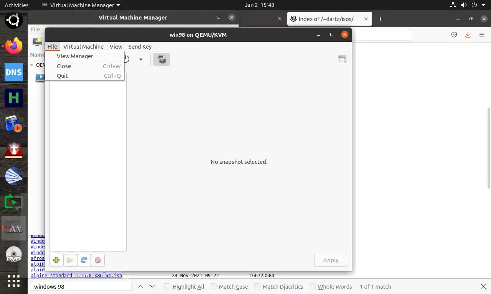Open the blue globe app in dock
The image size is (491, 294).
pos(14,176)
